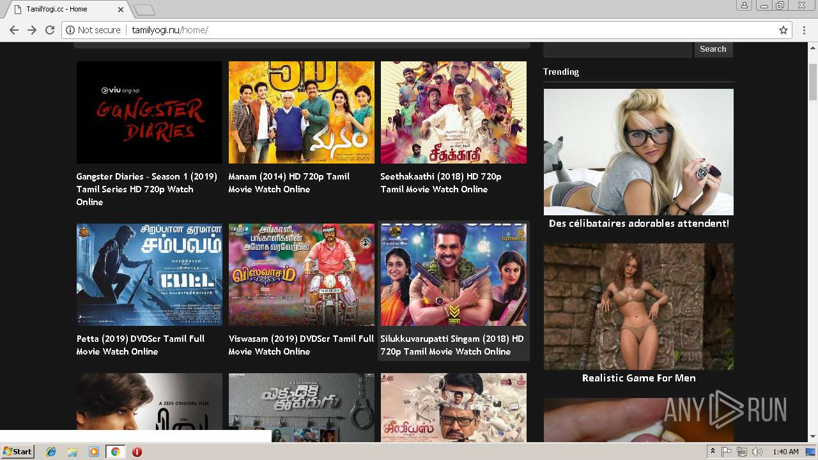The width and height of the screenshot is (818, 460).
Task: Click 'Des célibataires adorables attendent!' caption
Action: pyautogui.click(x=638, y=224)
